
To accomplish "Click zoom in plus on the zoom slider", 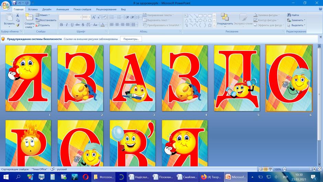I will tap(314, 169).
